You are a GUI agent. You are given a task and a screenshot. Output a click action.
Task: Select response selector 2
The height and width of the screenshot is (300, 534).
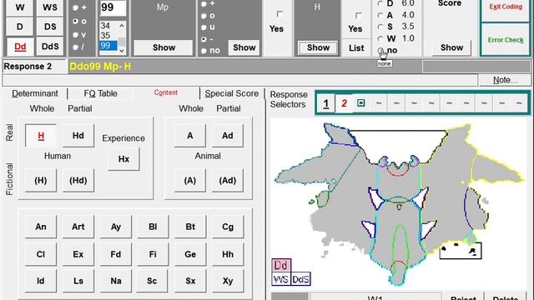344,103
